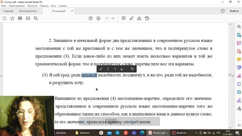The image size is (242, 136).
Task: Open Microsoft Edge from the taskbar
Action: [142, 133]
